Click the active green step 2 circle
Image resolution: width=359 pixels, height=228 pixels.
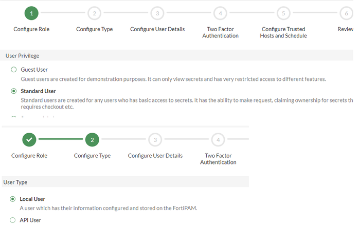click(92, 139)
